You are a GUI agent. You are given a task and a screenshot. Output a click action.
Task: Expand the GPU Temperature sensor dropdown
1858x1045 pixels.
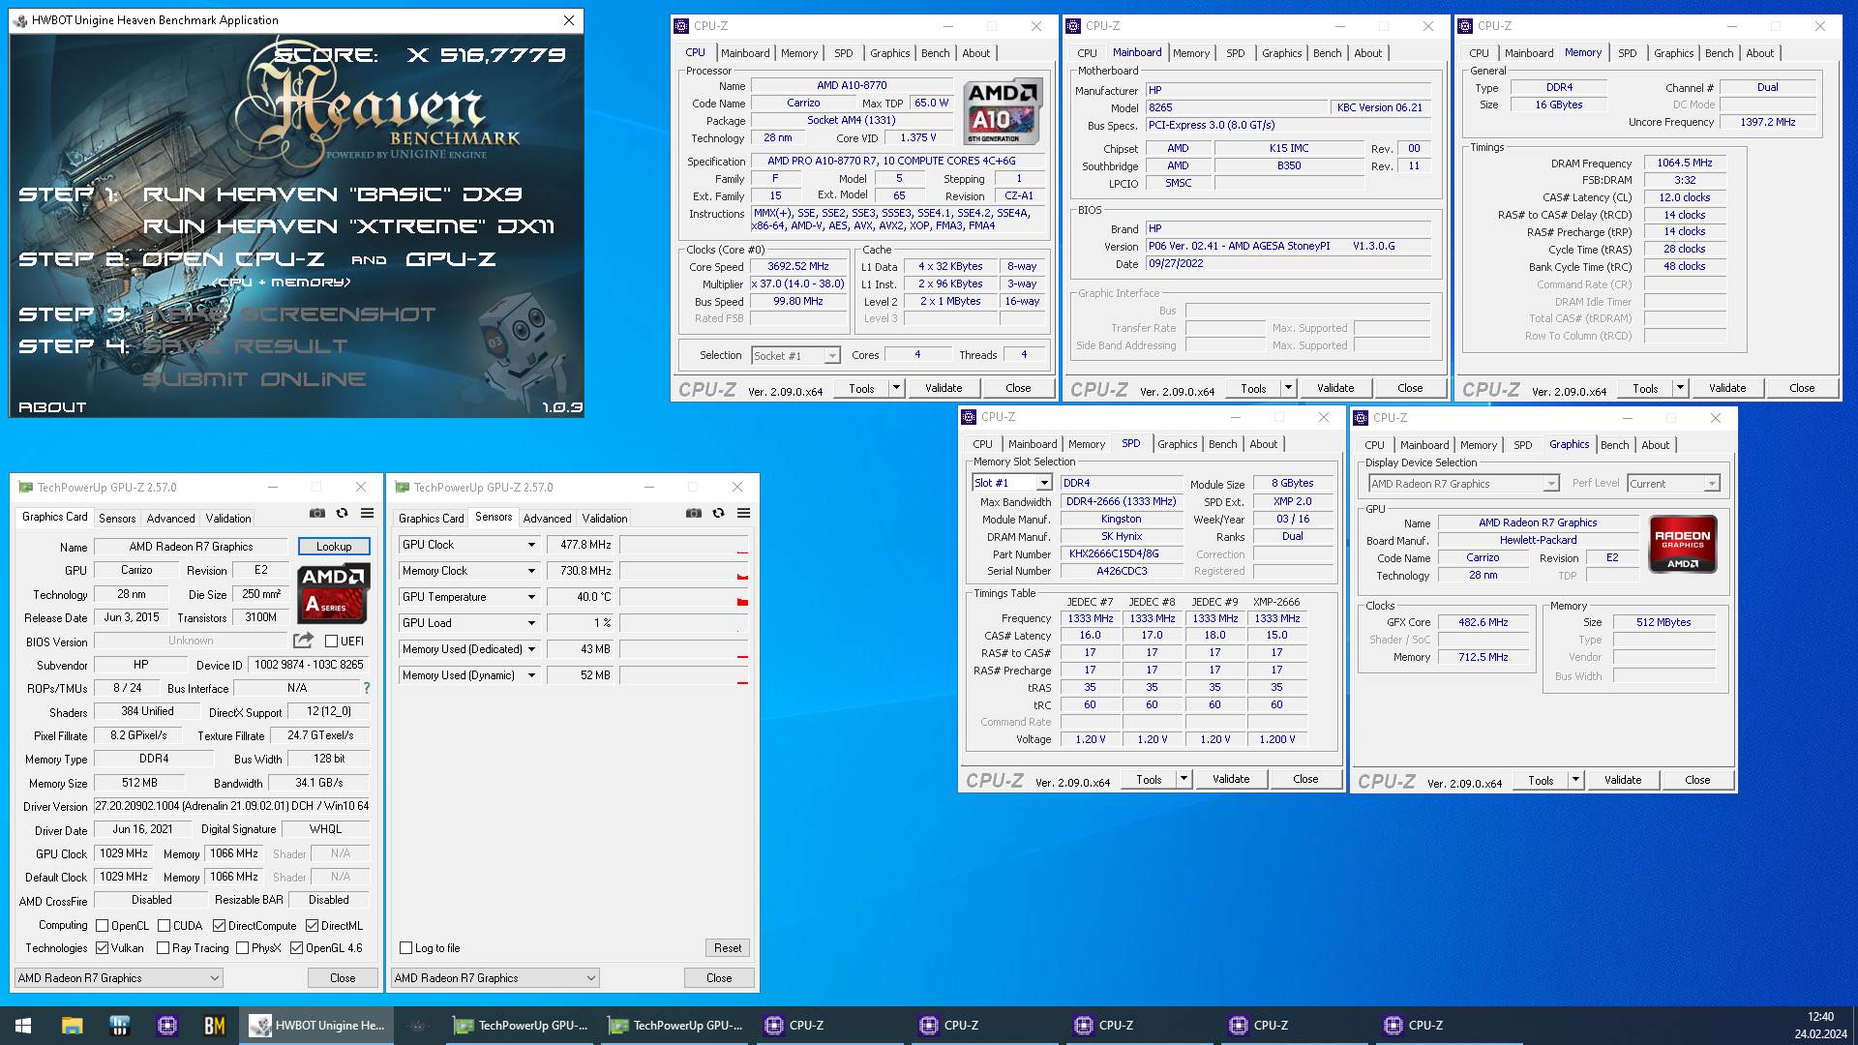531,597
